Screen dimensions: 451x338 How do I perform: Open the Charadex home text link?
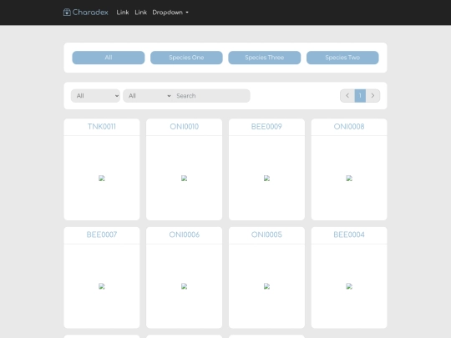90,13
